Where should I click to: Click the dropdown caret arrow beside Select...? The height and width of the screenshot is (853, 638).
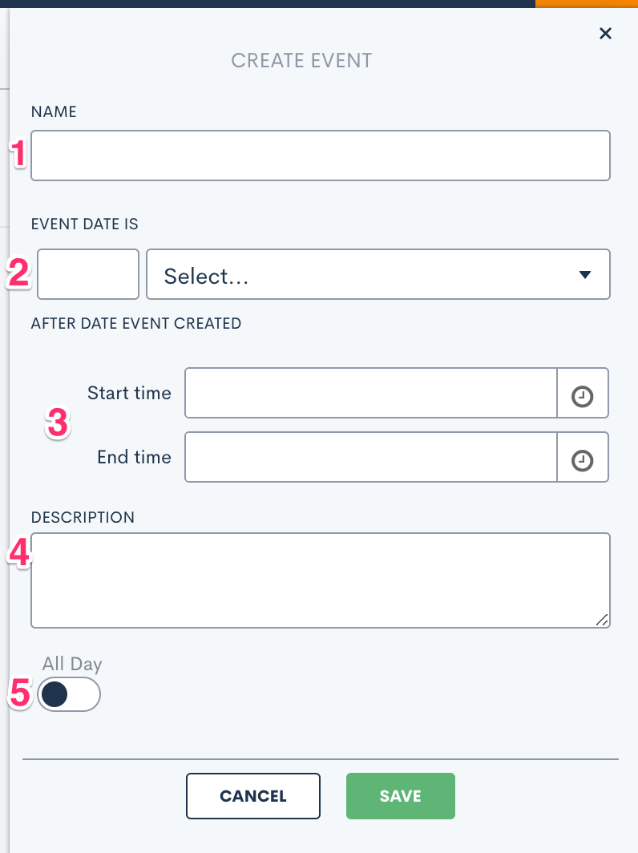(x=584, y=275)
